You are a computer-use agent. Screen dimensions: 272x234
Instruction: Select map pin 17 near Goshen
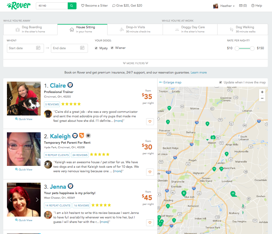click(233, 194)
